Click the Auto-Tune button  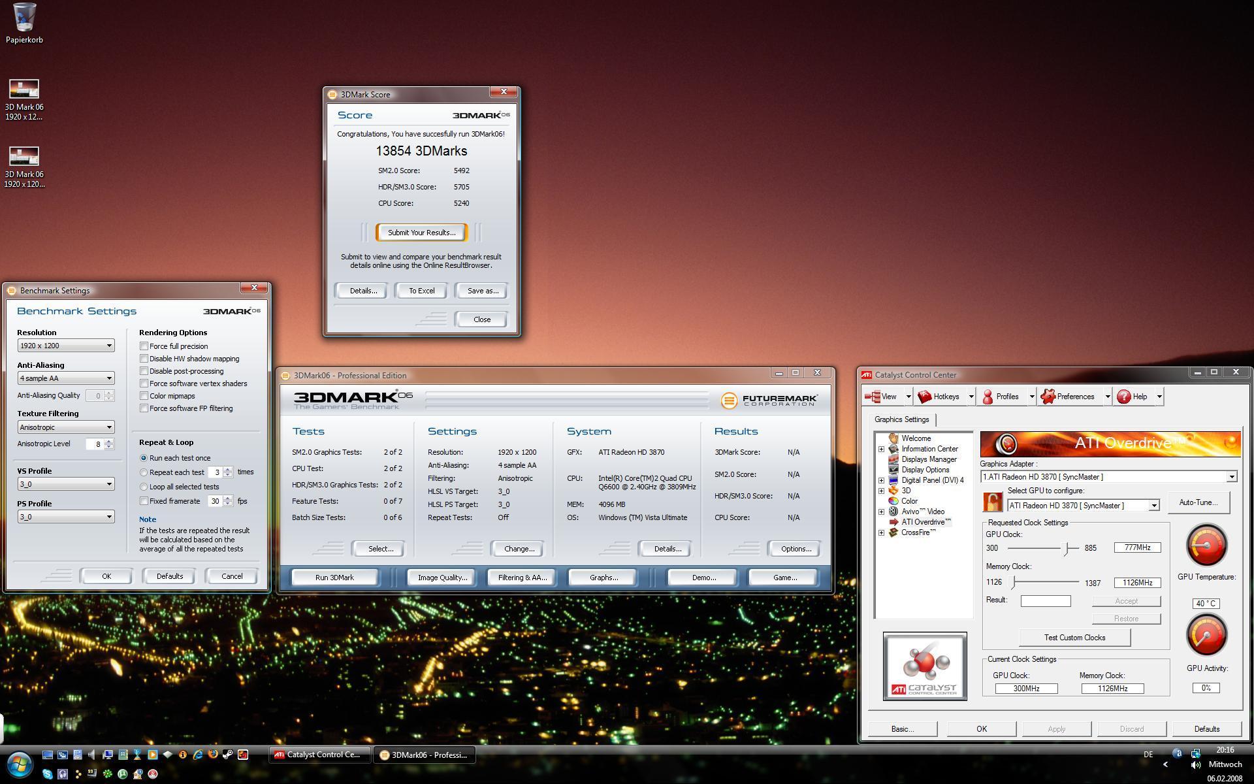[x=1198, y=502]
